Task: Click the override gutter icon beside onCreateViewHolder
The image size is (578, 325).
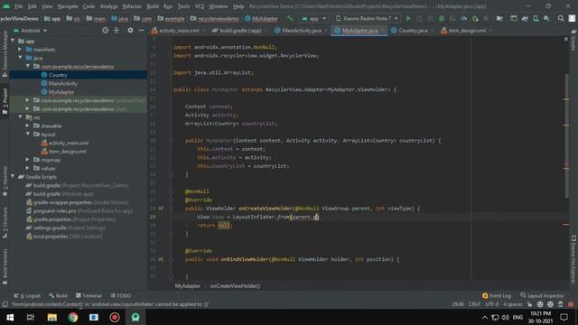Action: coord(161,209)
